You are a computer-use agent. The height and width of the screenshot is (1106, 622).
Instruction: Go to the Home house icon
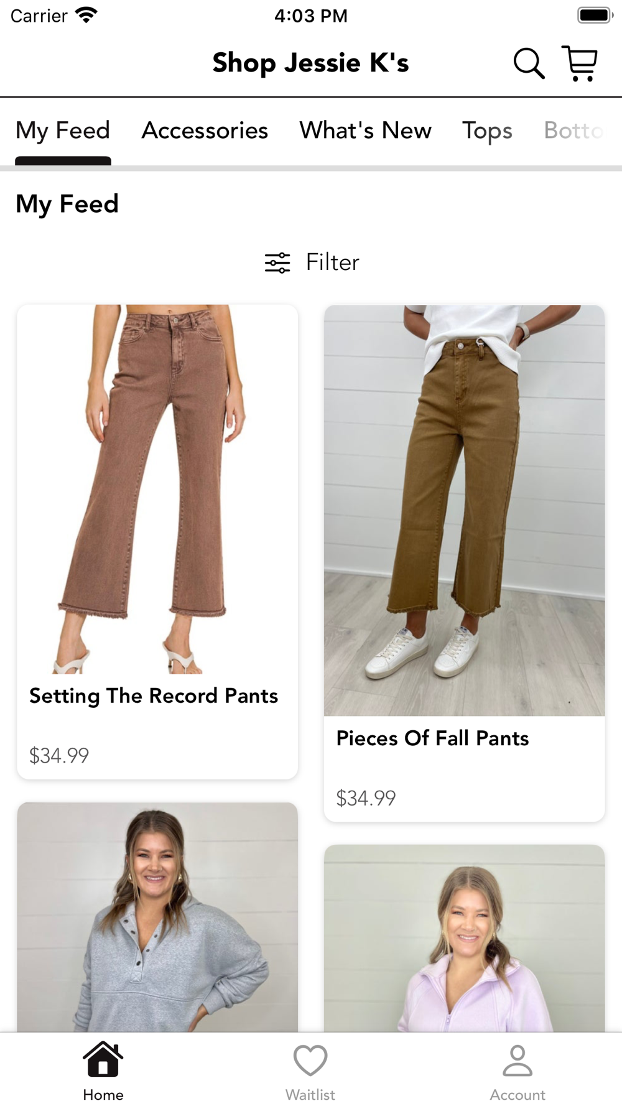(103, 1059)
